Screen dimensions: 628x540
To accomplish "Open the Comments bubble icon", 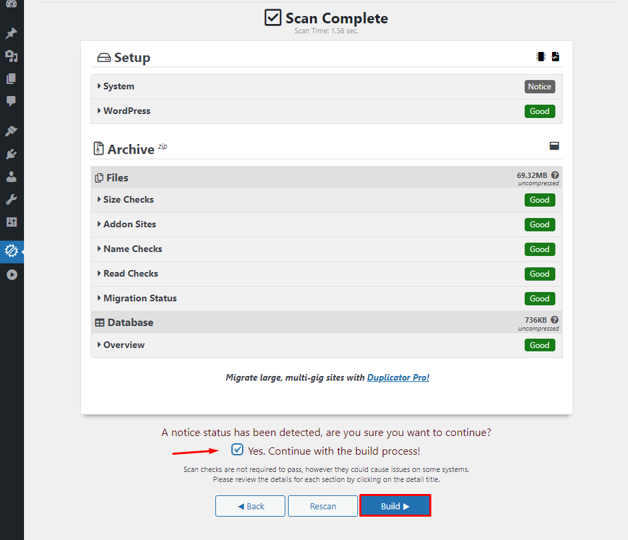I will pyautogui.click(x=11, y=101).
